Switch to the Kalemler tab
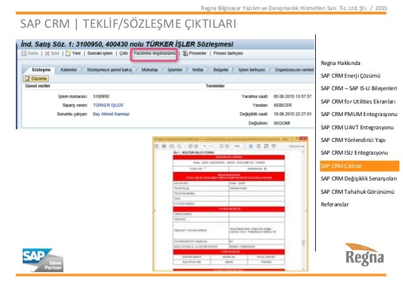The width and height of the screenshot is (403, 284). tap(69, 69)
